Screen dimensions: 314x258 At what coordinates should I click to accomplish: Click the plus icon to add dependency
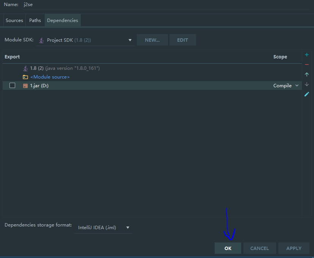click(306, 55)
